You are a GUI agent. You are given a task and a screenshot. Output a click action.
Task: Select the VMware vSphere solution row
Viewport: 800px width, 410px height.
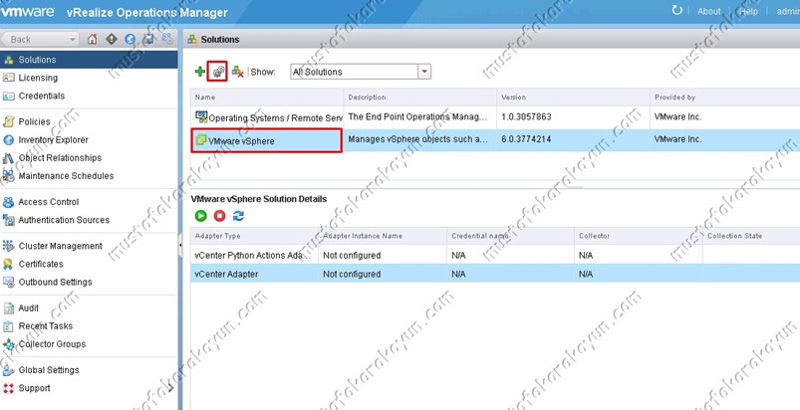[496, 140]
